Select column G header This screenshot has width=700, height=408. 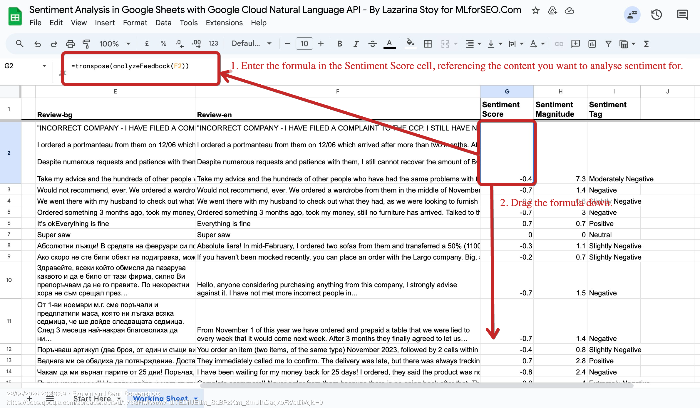(x=507, y=91)
